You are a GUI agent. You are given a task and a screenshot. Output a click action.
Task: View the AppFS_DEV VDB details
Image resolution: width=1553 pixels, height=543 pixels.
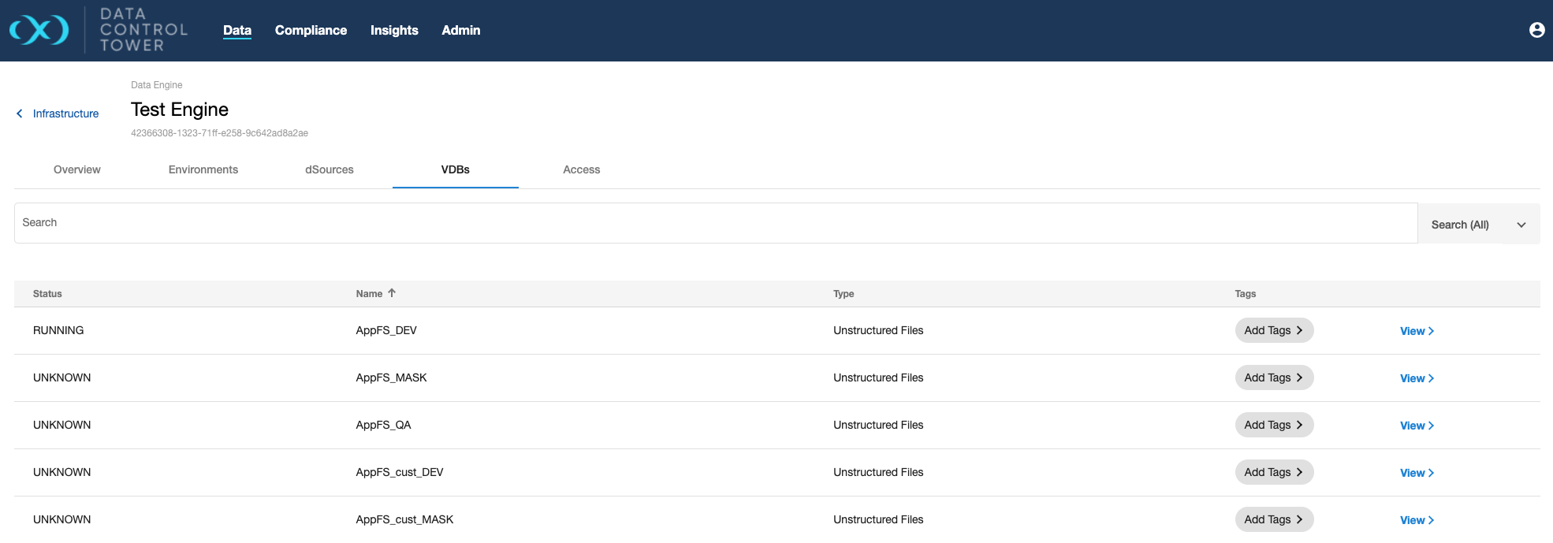pyautogui.click(x=1416, y=331)
